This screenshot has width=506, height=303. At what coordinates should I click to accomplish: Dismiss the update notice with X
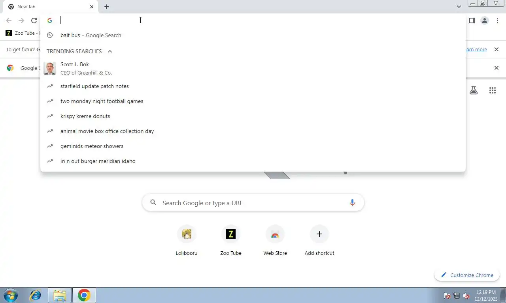tap(497, 50)
